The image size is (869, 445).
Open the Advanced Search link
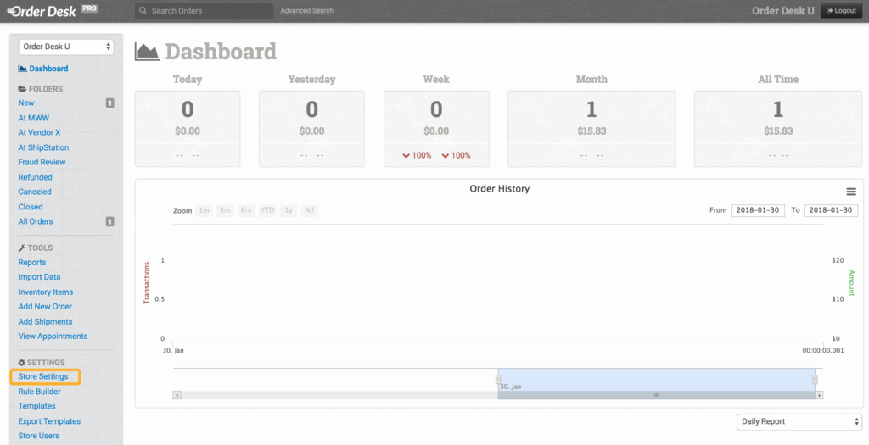306,11
